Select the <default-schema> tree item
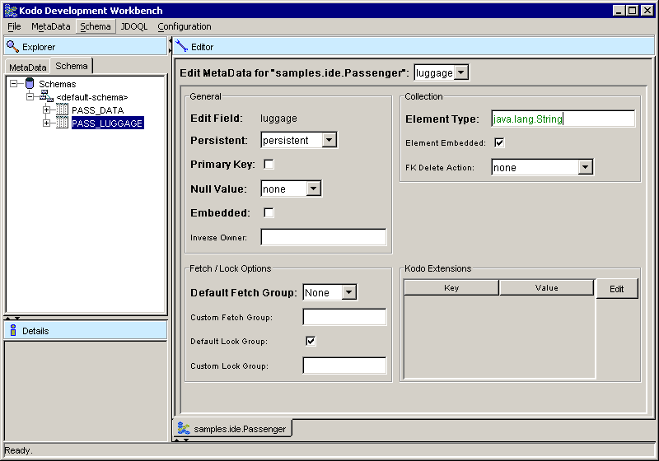 point(92,97)
